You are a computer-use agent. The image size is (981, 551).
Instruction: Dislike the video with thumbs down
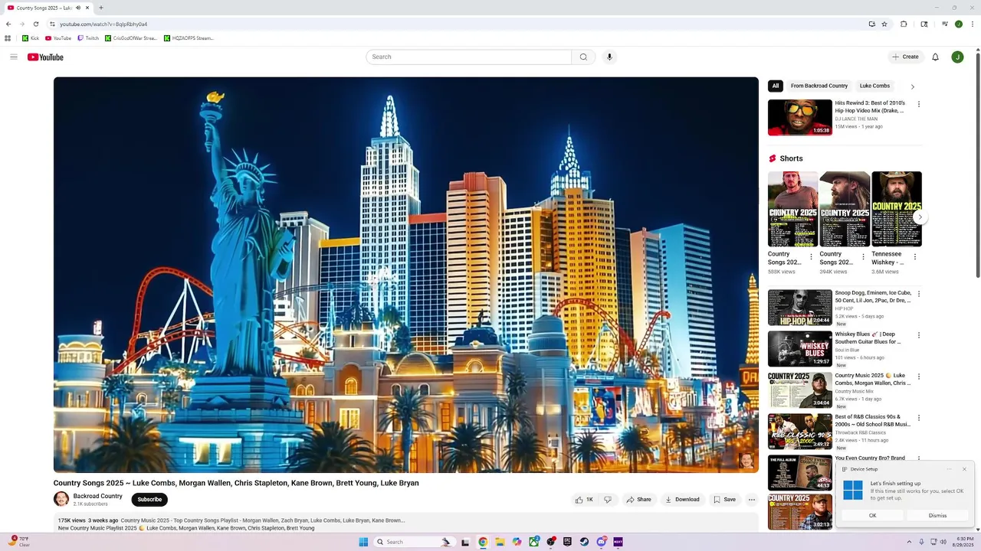coord(608,500)
